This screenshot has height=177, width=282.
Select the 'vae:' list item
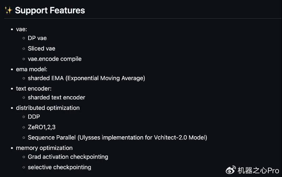pos(21,29)
